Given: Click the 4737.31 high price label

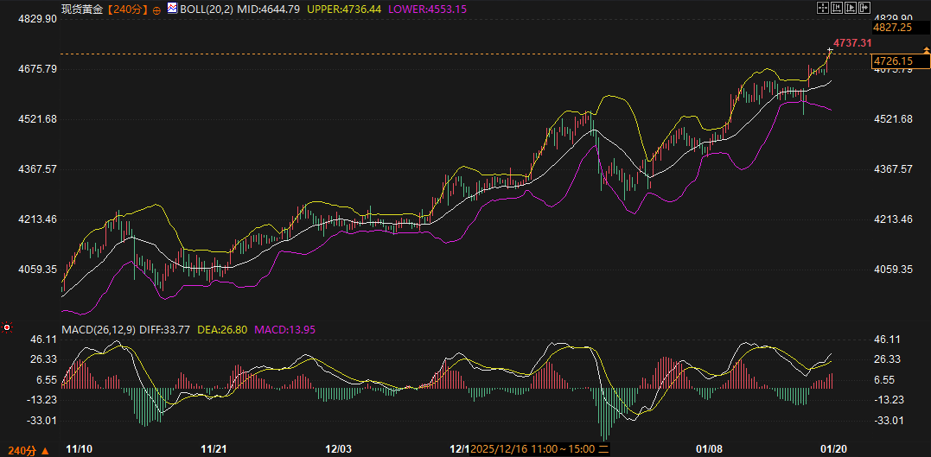Looking at the screenshot, I should (851, 42).
